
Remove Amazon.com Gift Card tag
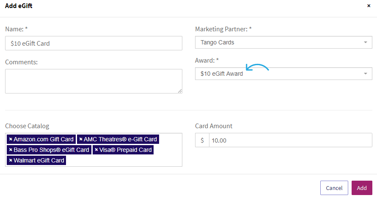(11, 139)
